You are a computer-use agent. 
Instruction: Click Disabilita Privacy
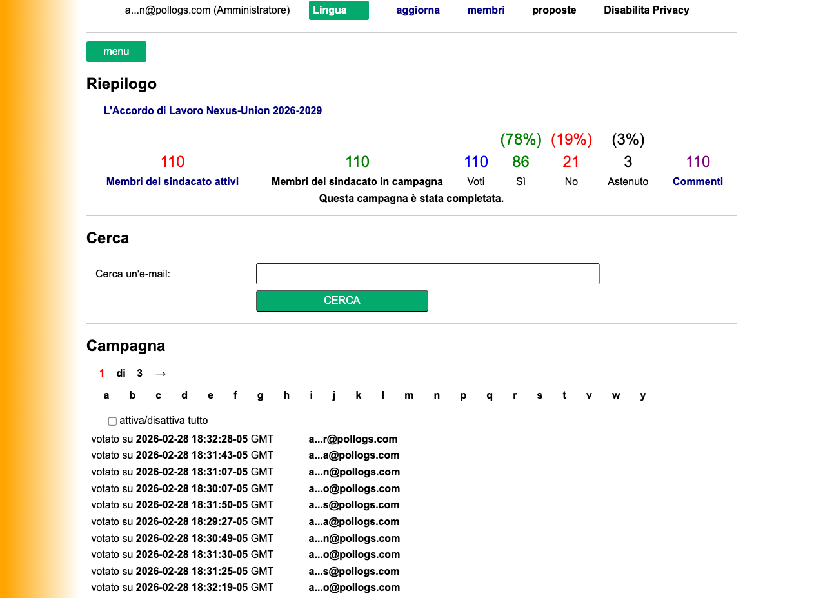pos(646,10)
